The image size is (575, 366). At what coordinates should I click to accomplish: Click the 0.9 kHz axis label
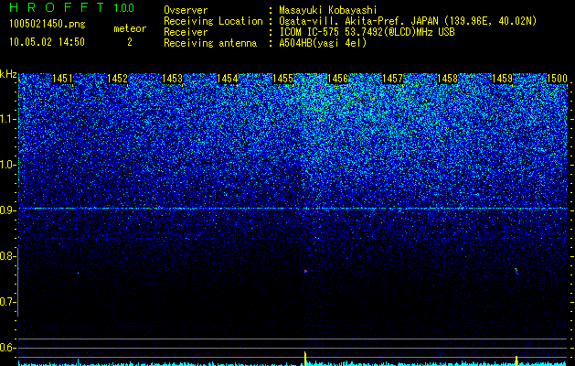[x=7, y=210]
